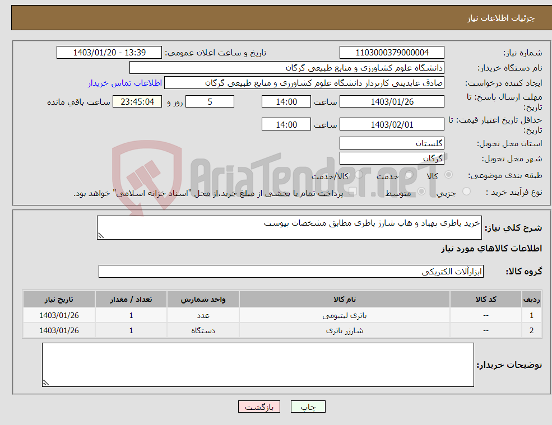Select the متوسط purchase type radio

coord(421,192)
